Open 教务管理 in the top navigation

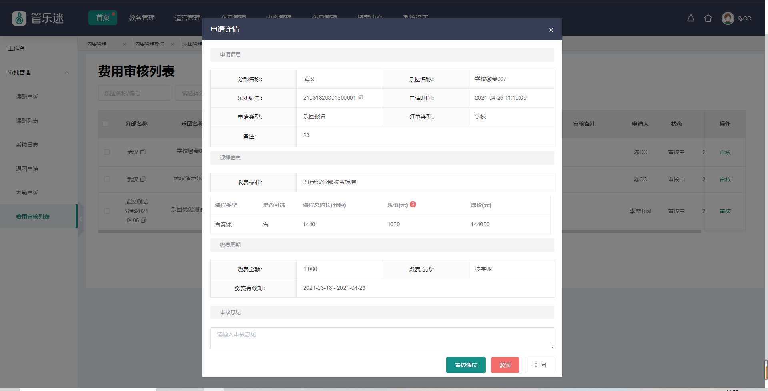142,18
